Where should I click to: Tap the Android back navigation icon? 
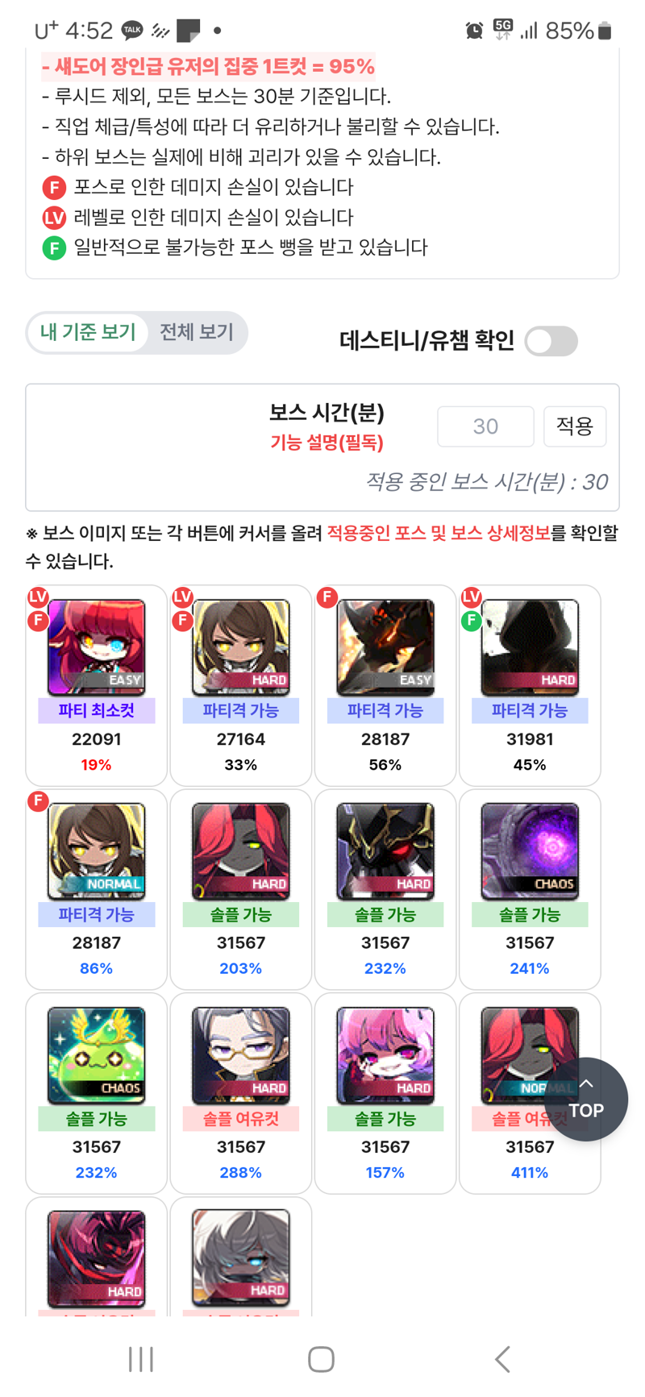click(x=502, y=1359)
